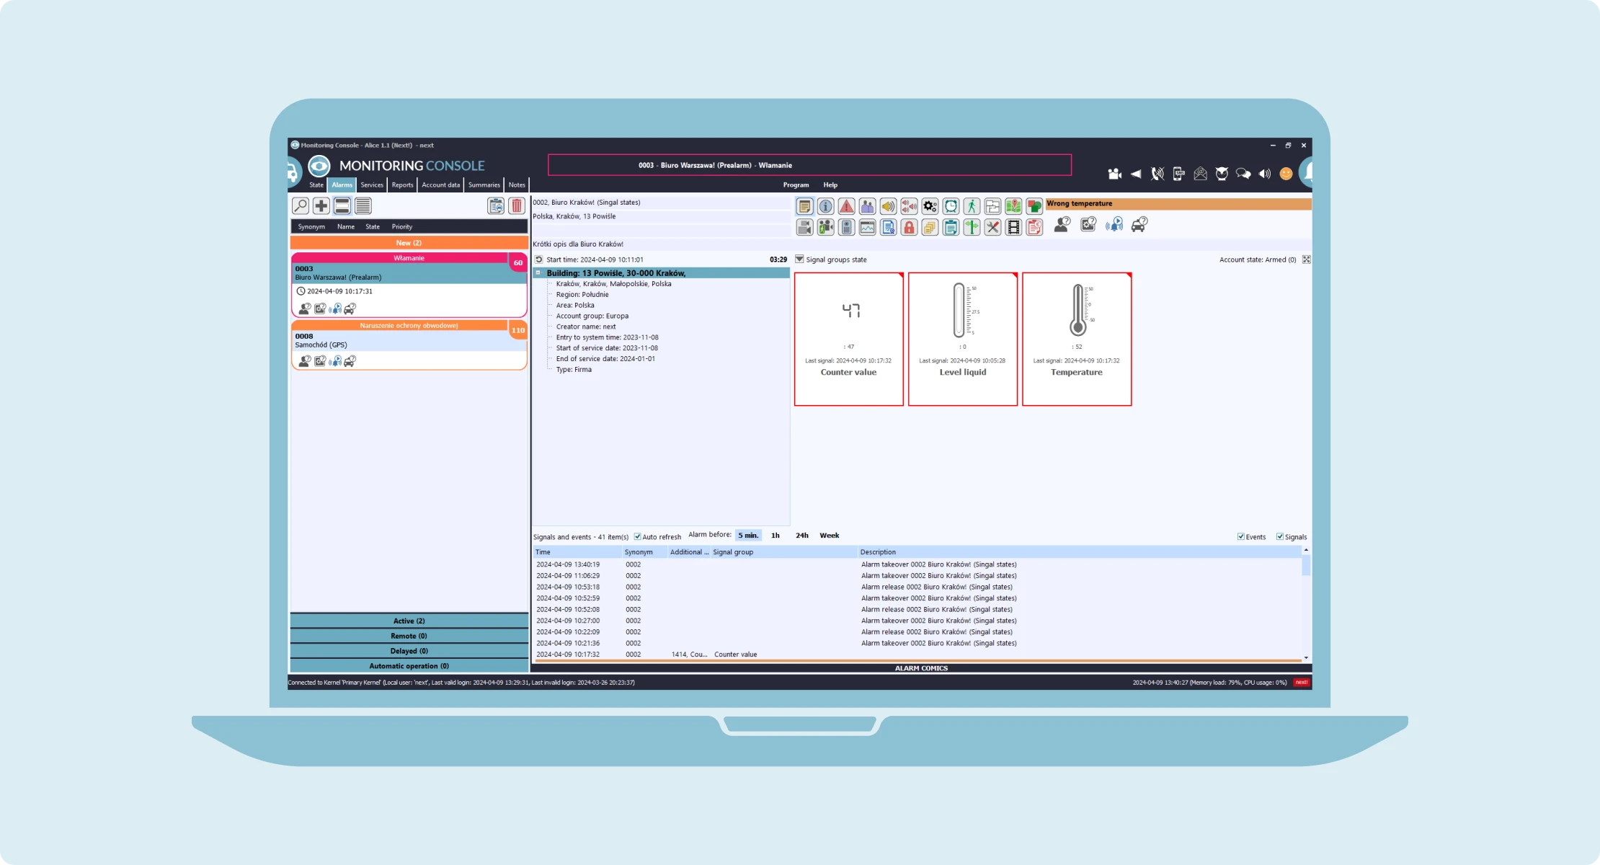Click the plus add alarm icon

click(x=321, y=206)
